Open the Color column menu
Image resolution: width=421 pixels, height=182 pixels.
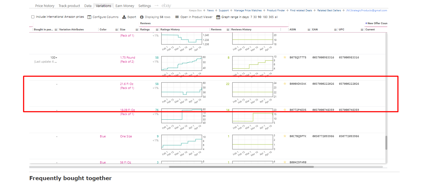(x=117, y=30)
